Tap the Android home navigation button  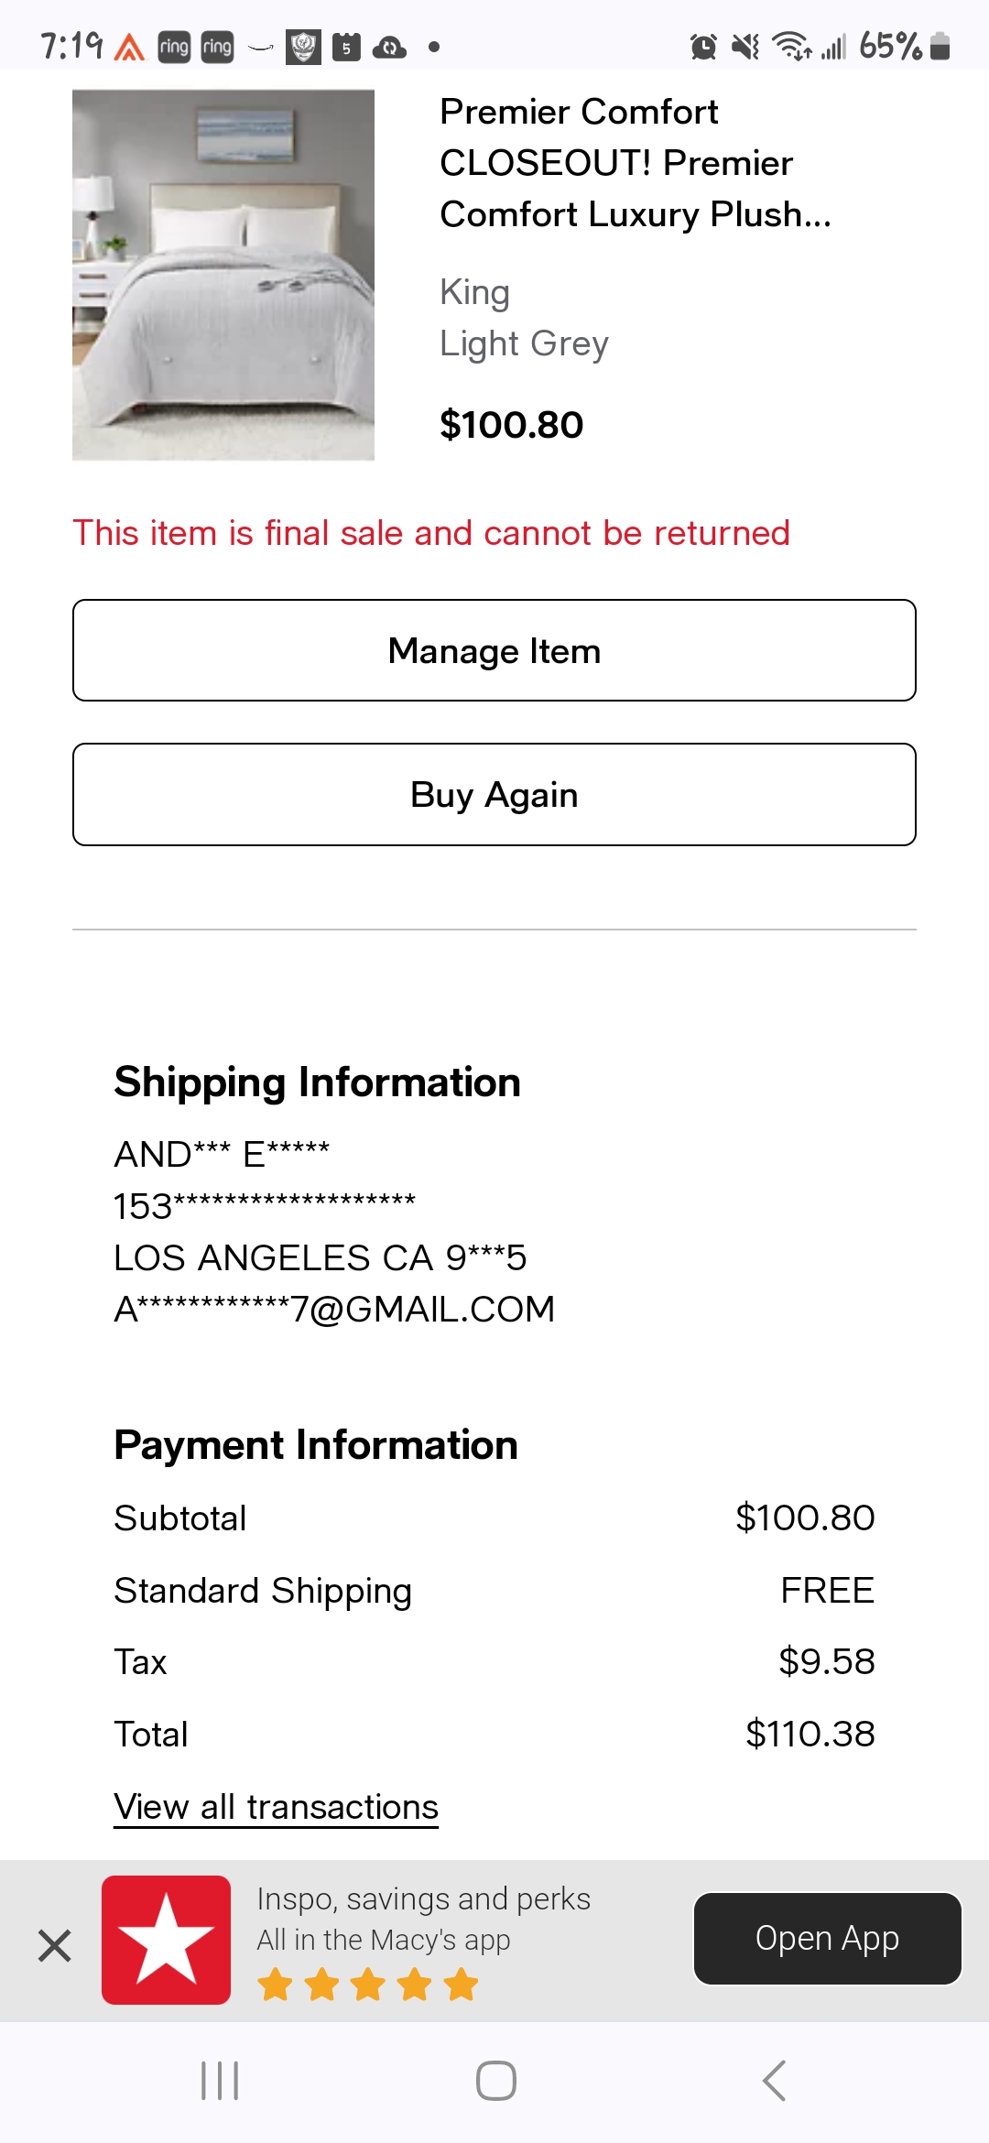(495, 2081)
